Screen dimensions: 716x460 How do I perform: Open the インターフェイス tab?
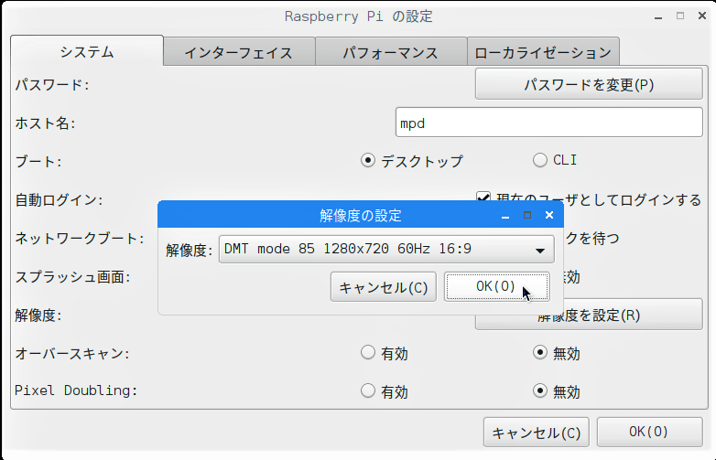point(239,53)
